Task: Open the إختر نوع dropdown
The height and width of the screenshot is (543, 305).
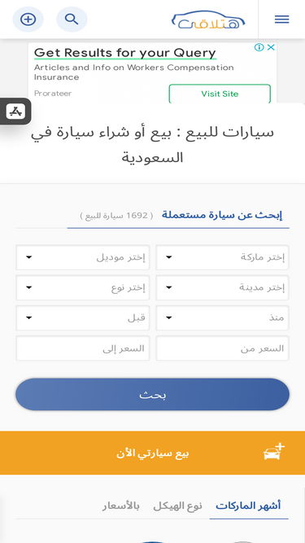Action: pos(83,287)
